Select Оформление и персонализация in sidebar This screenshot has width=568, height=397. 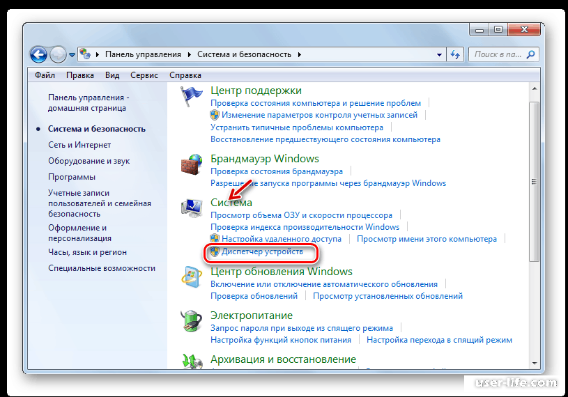click(x=79, y=233)
